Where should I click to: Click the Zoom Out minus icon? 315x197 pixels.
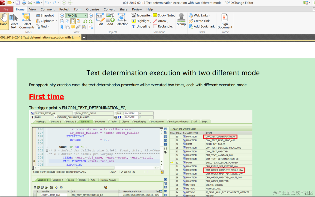point(62,16)
